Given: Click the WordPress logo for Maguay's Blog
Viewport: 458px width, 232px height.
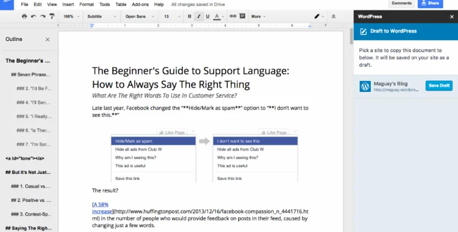Looking at the screenshot, I should pyautogui.click(x=365, y=86).
